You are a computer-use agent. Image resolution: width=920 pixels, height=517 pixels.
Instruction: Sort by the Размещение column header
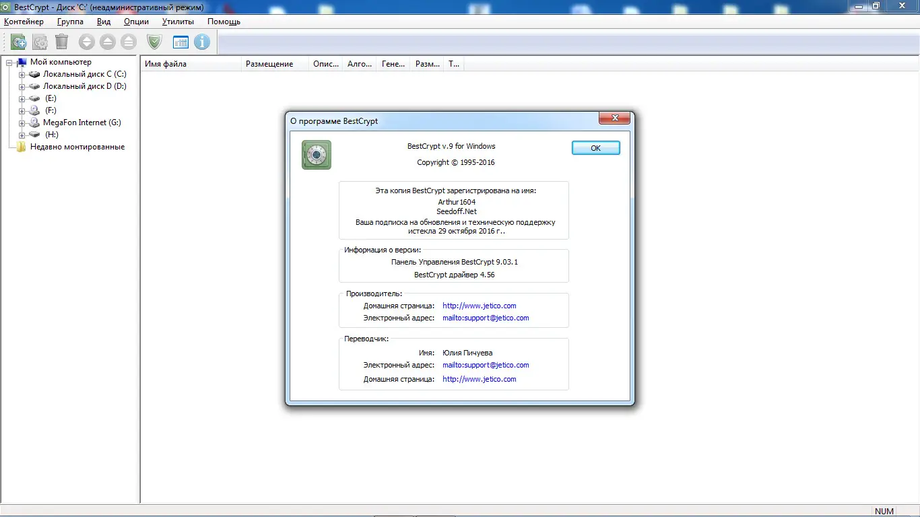coord(275,64)
